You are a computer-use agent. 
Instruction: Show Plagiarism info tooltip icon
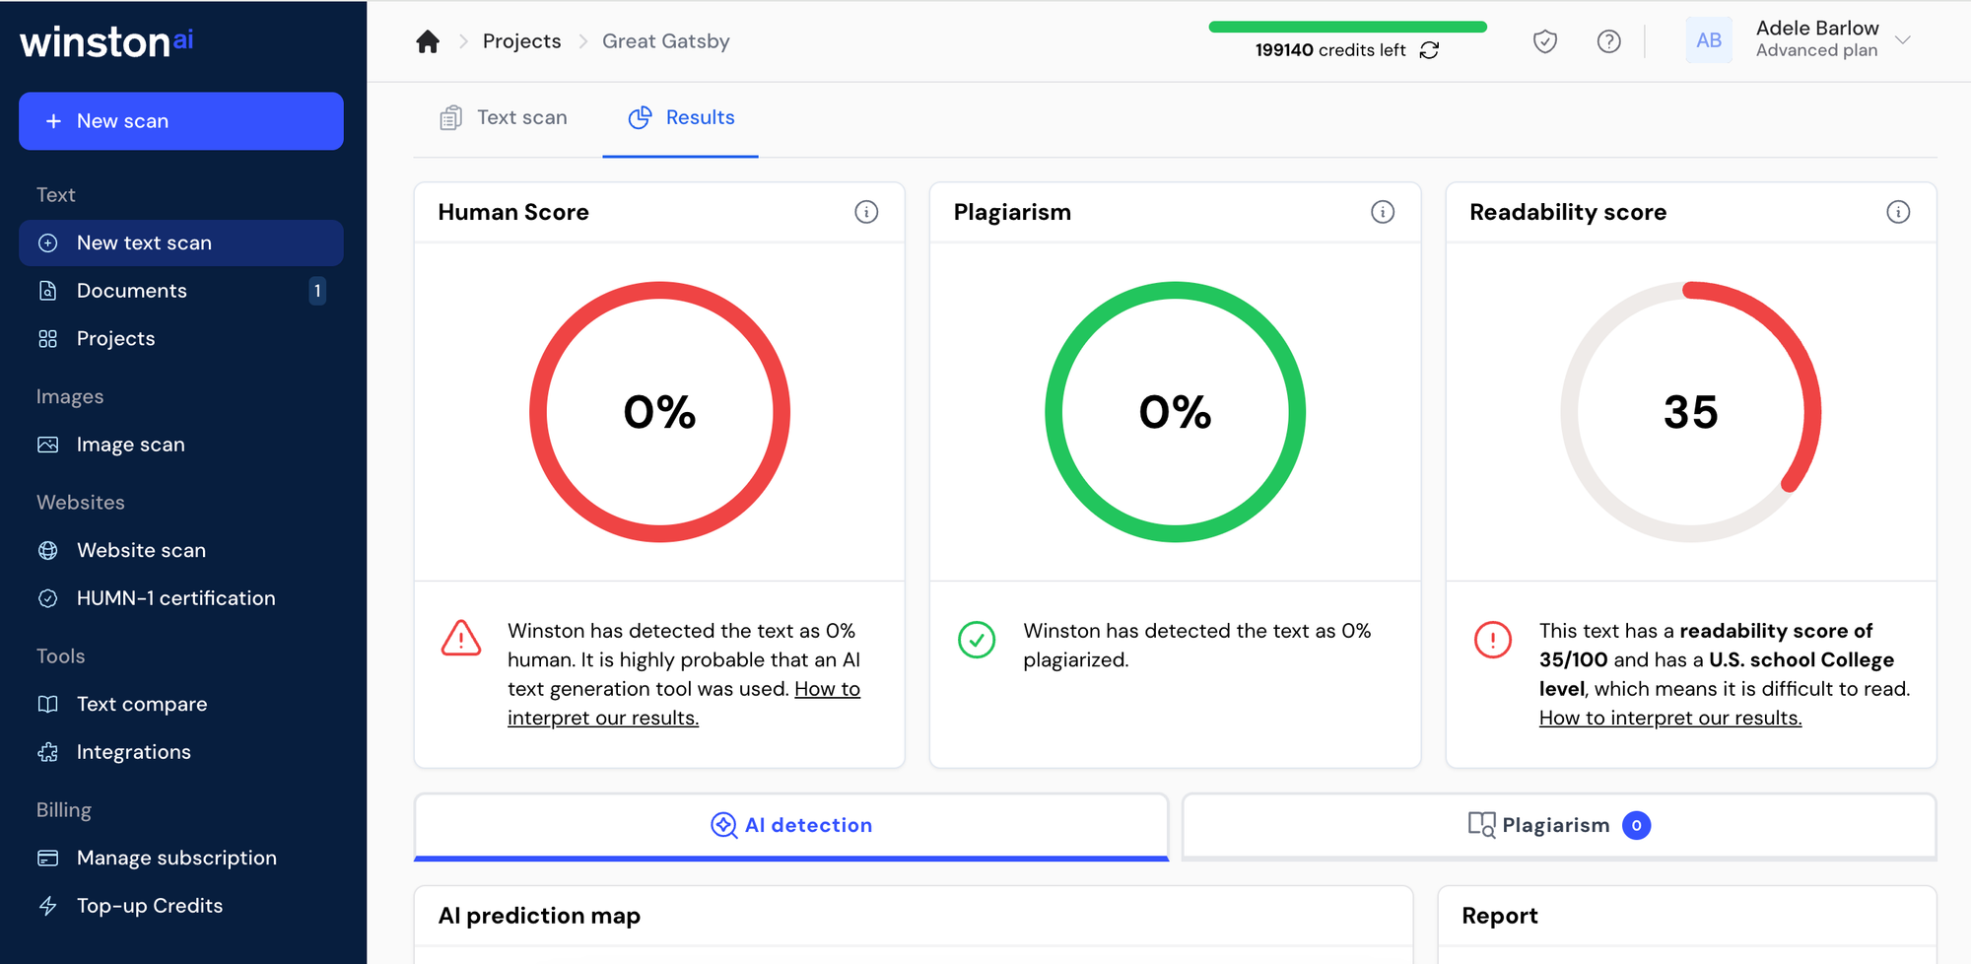pos(1383,212)
